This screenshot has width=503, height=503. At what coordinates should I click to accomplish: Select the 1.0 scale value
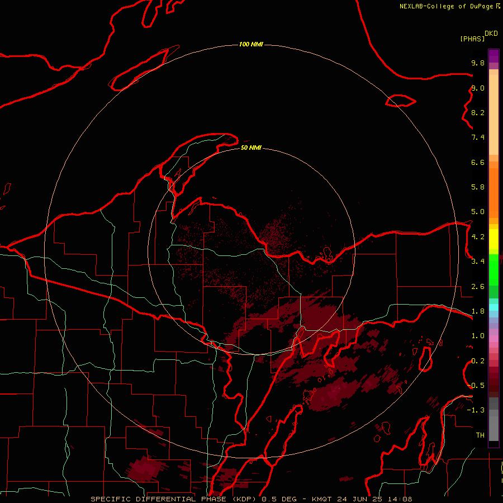(478, 336)
